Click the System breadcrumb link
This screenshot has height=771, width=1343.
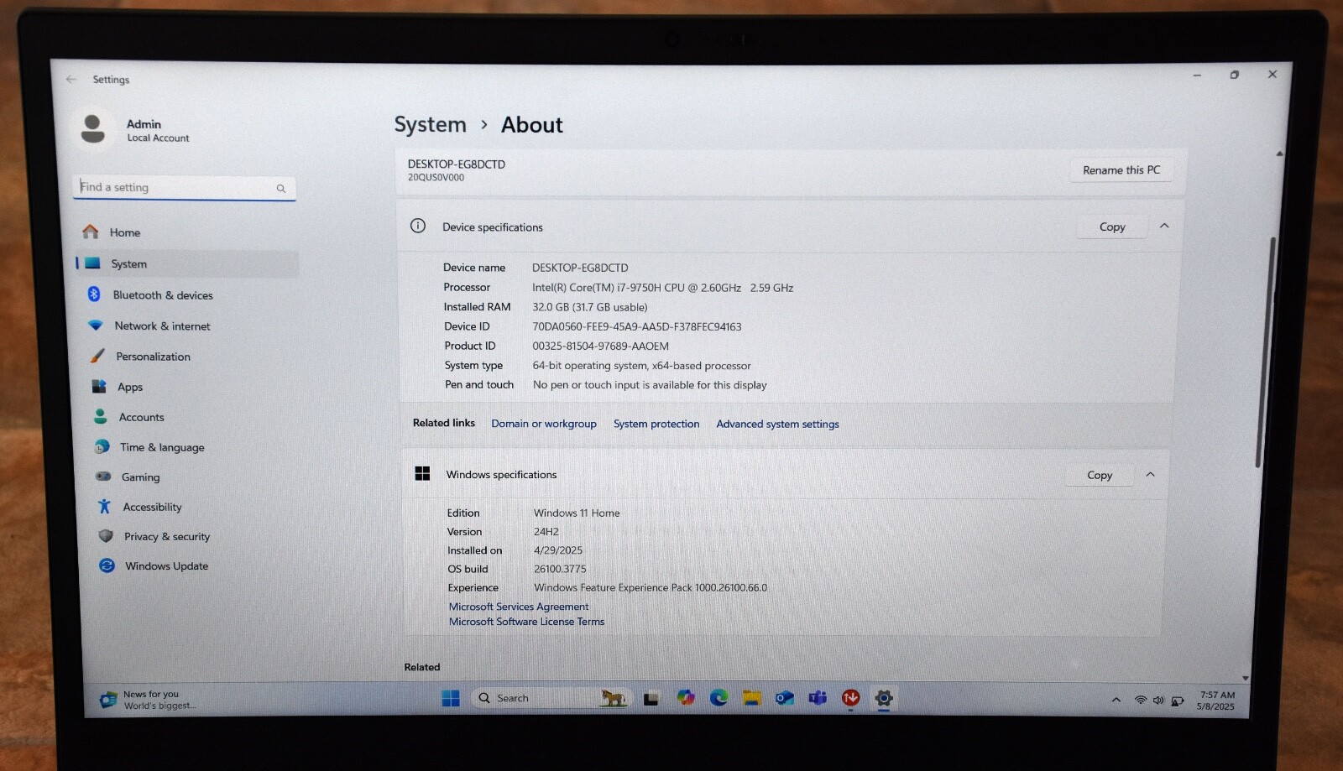coord(430,125)
